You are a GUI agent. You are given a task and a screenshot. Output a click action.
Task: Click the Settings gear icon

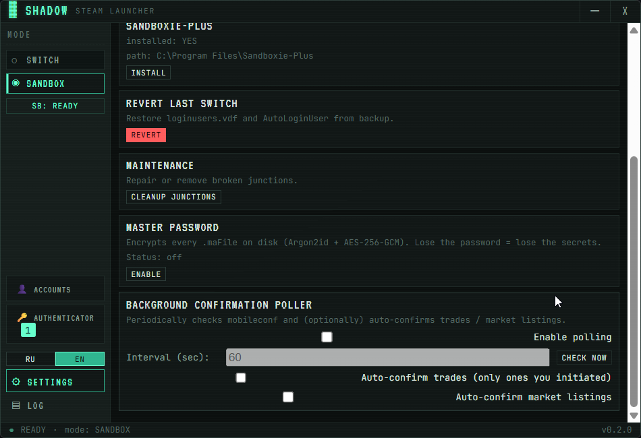point(16,381)
